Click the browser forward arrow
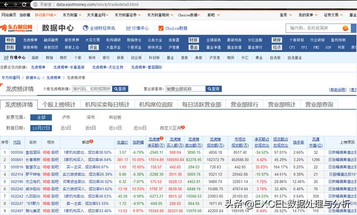The height and width of the screenshot is (215, 357). point(15,4)
